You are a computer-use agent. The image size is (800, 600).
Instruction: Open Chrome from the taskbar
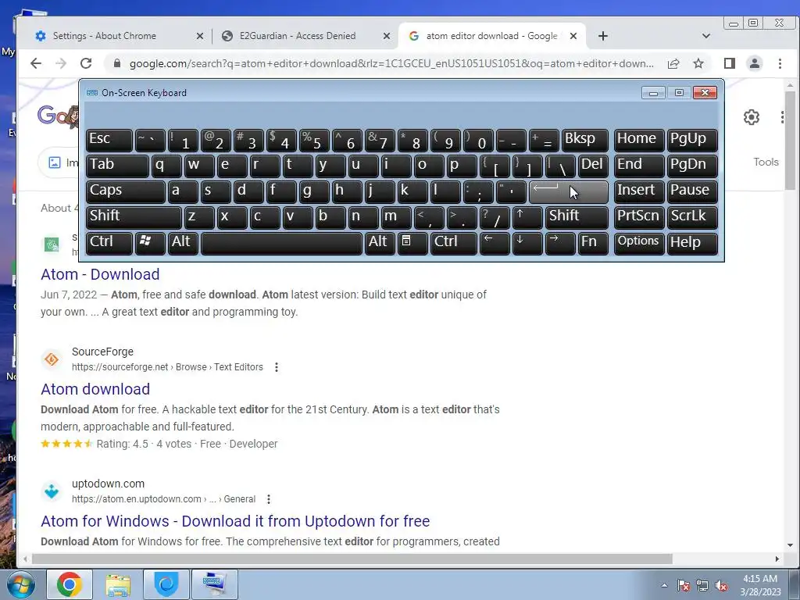click(70, 584)
